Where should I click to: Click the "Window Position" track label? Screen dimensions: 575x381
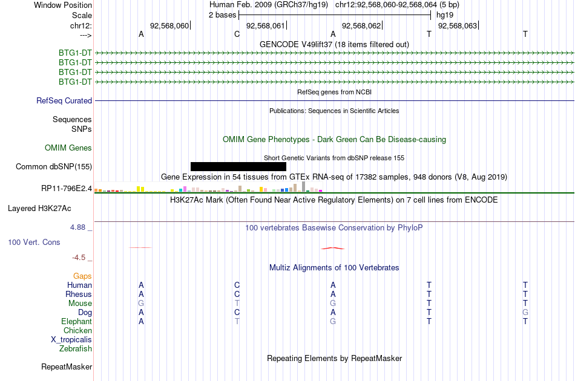[x=63, y=5]
